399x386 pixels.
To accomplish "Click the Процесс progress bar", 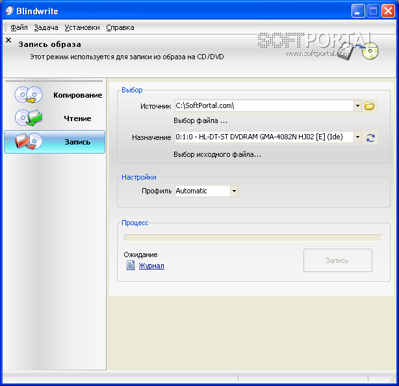I will coord(253,238).
